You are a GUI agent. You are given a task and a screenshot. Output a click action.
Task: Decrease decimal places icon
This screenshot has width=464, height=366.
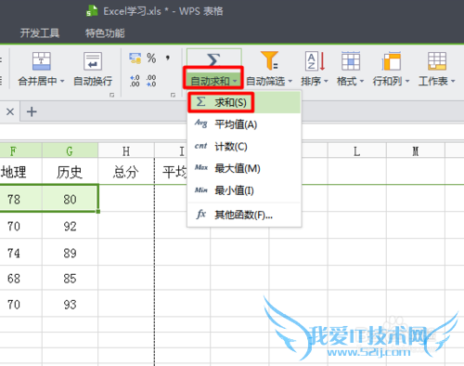coord(151,81)
